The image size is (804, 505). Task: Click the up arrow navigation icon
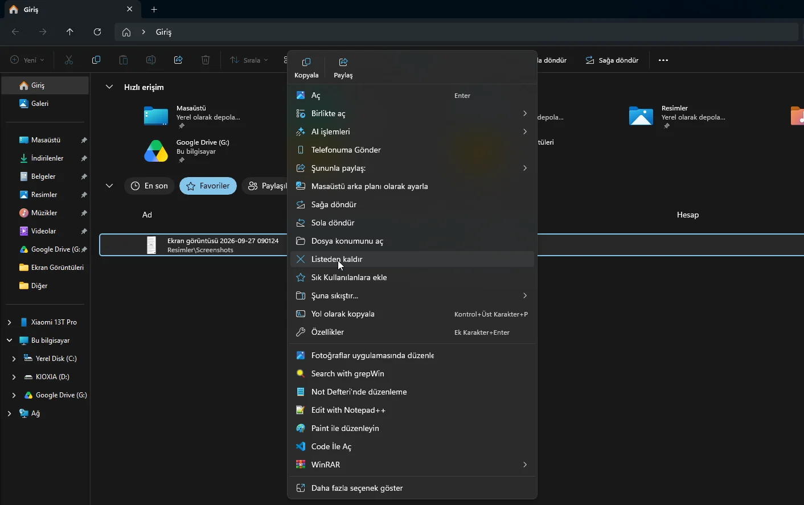click(70, 32)
